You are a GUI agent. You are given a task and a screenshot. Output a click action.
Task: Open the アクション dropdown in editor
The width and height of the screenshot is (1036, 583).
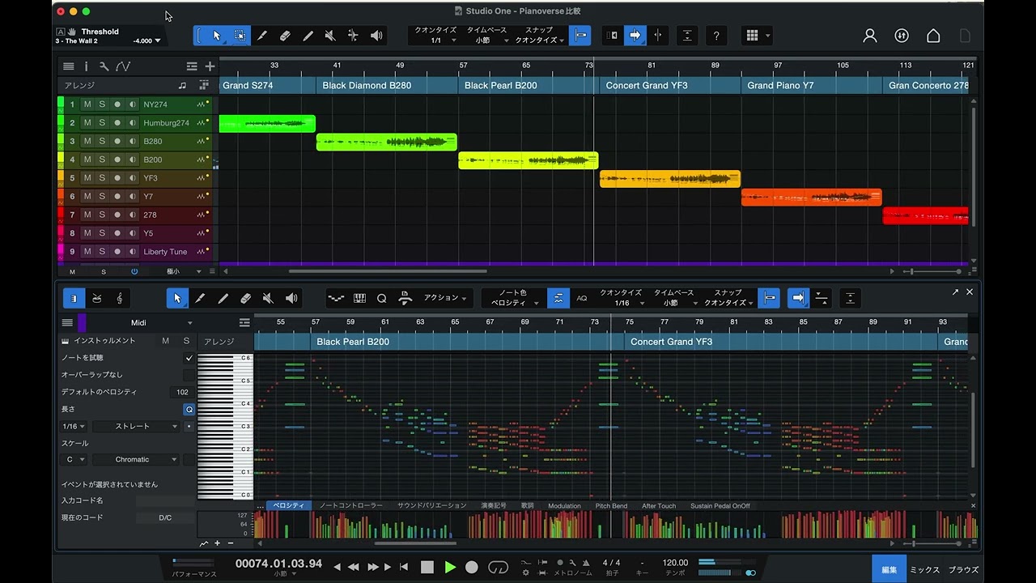click(x=445, y=298)
